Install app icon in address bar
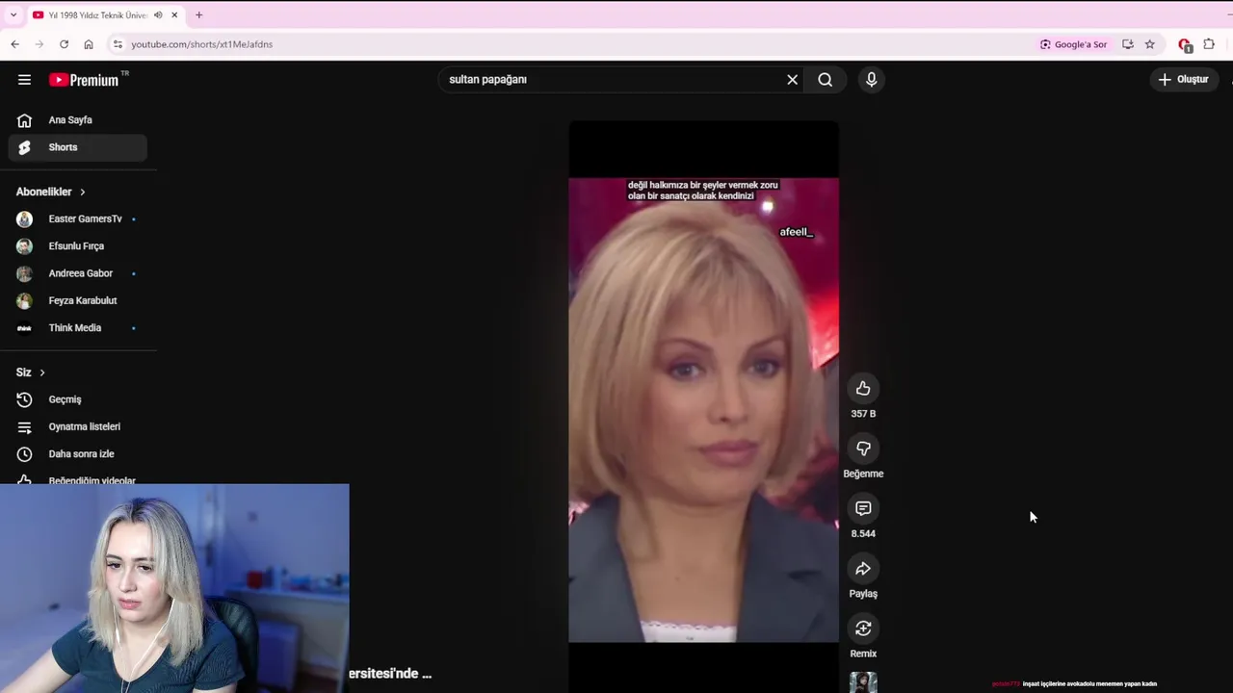 coord(1128,44)
